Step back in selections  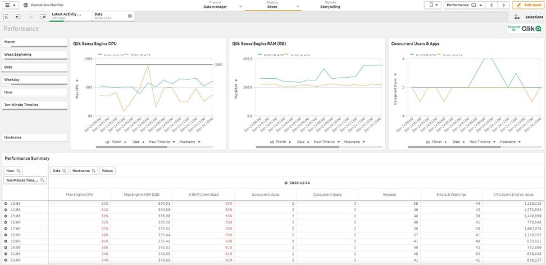[18, 16]
